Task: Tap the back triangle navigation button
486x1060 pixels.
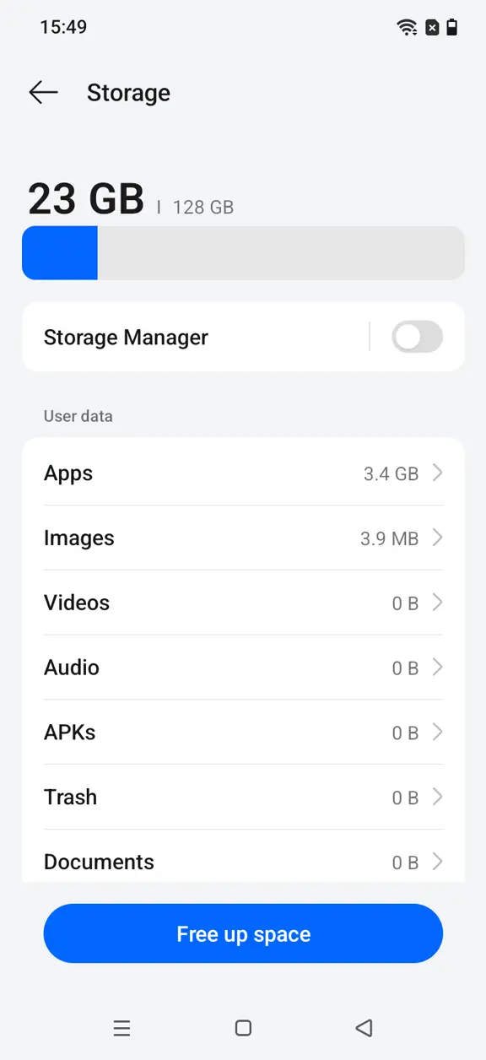Action: click(364, 1028)
